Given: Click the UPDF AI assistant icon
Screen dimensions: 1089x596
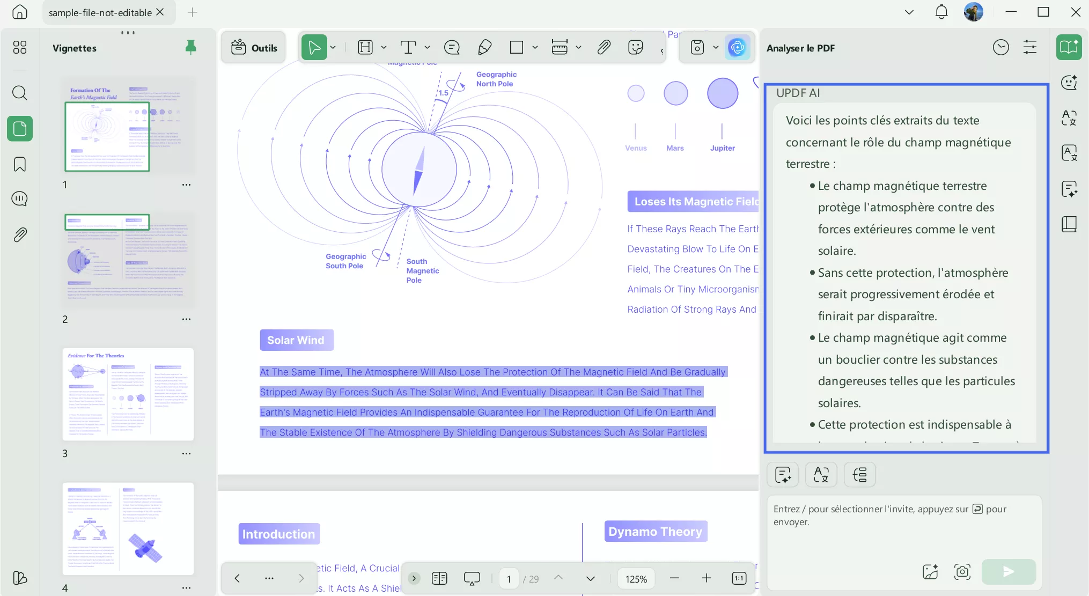Looking at the screenshot, I should coord(737,48).
